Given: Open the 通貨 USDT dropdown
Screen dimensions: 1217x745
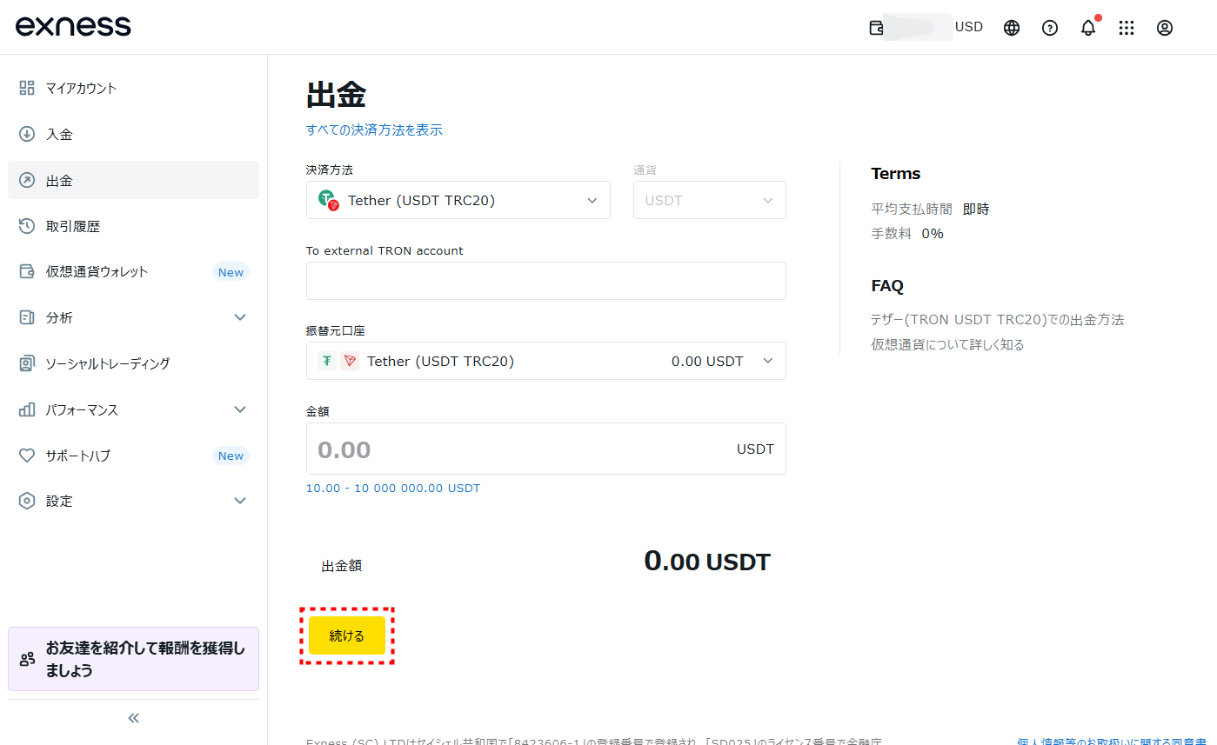Looking at the screenshot, I should [x=710, y=200].
